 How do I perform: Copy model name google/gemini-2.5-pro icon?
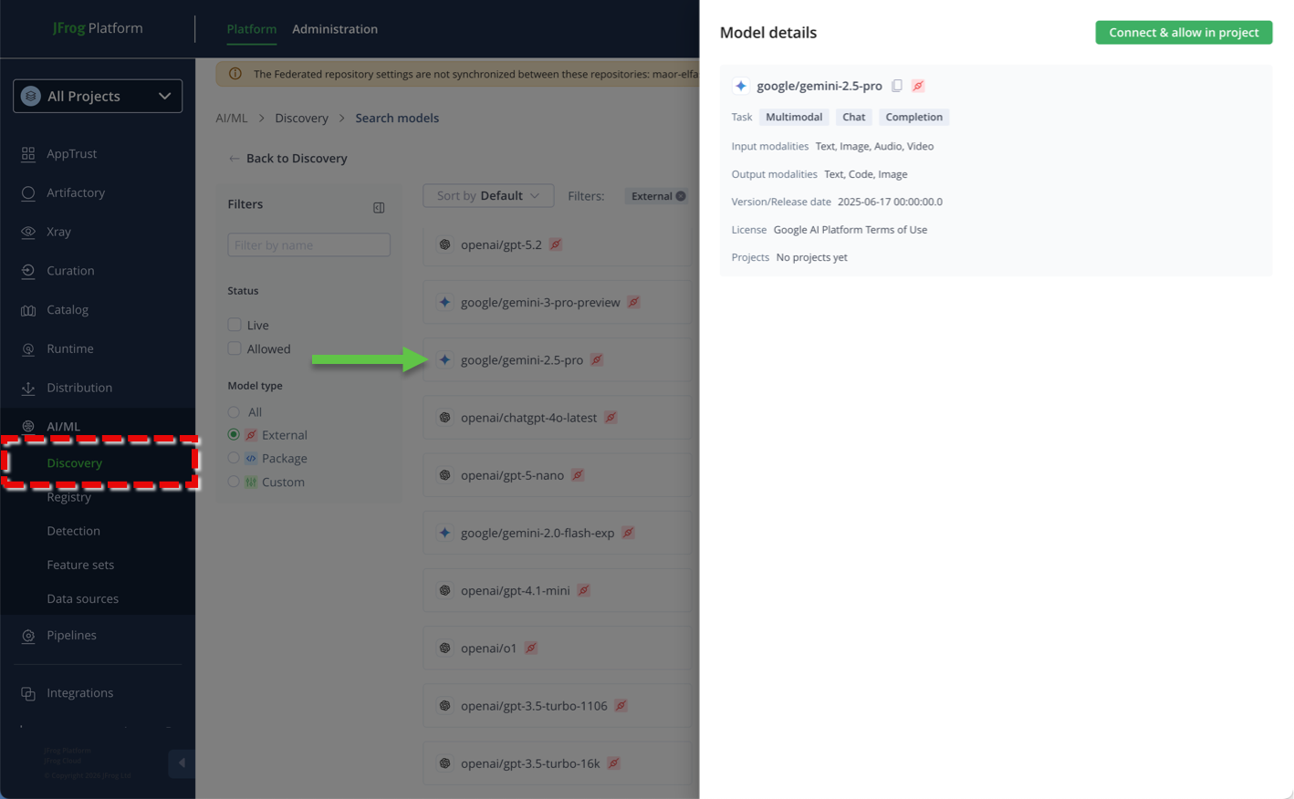click(x=897, y=86)
